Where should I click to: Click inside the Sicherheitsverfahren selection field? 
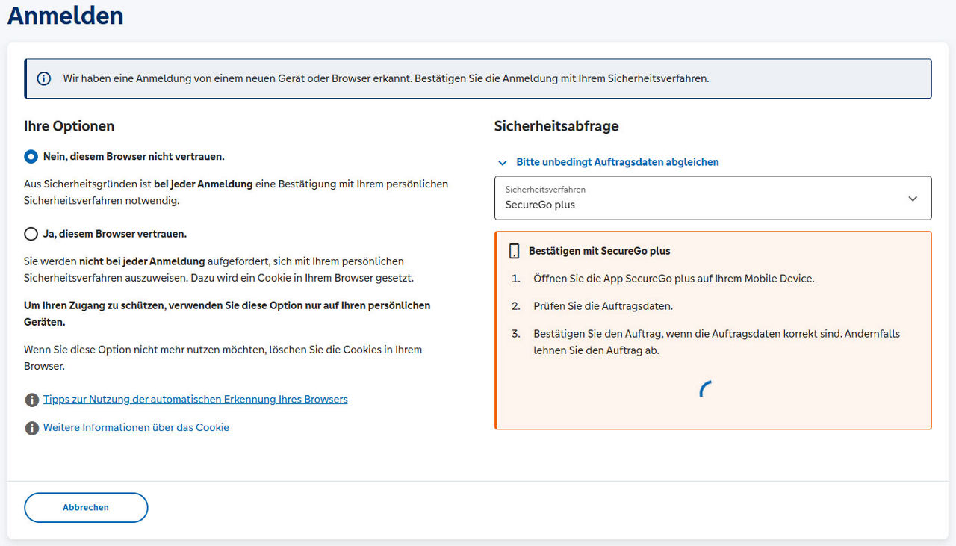click(x=710, y=198)
